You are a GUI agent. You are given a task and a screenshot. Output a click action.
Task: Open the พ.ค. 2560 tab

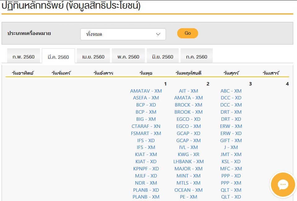128,56
